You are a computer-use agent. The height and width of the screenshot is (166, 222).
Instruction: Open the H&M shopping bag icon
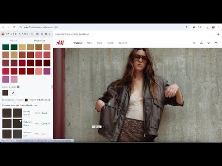(x=216, y=43)
